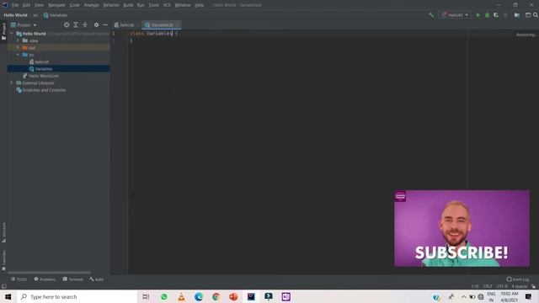Open the Event Log
The width and height of the screenshot is (539, 303).
coord(518,279)
